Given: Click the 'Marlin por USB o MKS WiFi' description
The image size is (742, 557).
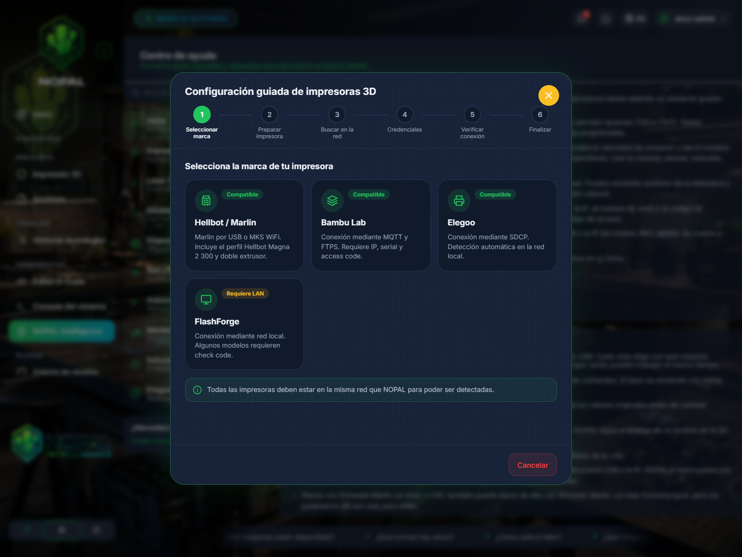Looking at the screenshot, I should tap(242, 247).
